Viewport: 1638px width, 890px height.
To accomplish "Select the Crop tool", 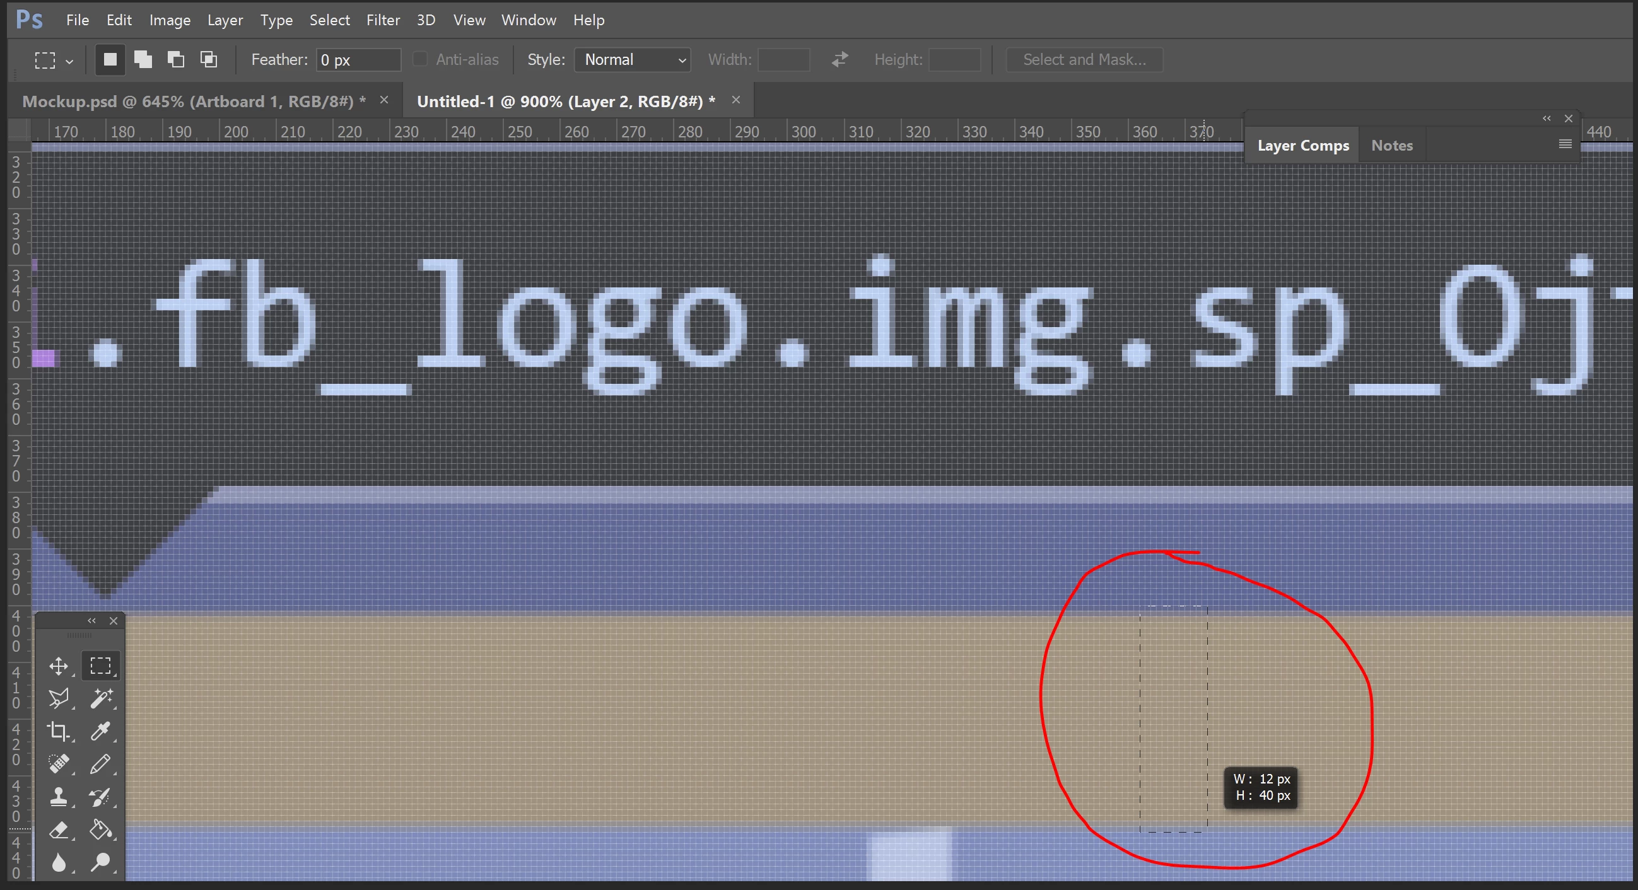I will point(59,731).
